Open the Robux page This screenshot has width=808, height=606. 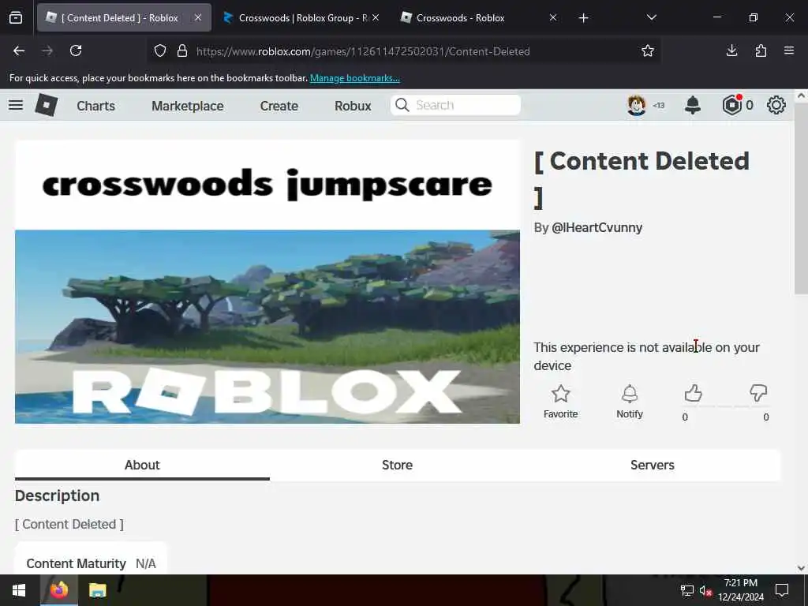point(353,106)
